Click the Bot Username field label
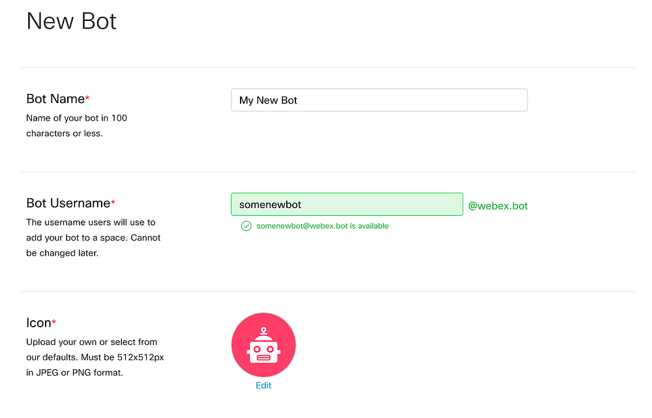 (x=68, y=203)
